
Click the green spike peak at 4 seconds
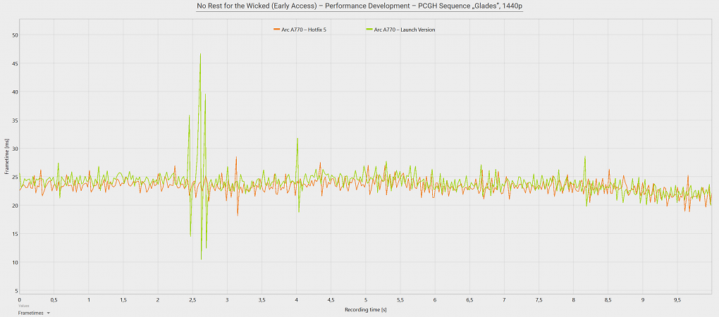[x=297, y=138]
